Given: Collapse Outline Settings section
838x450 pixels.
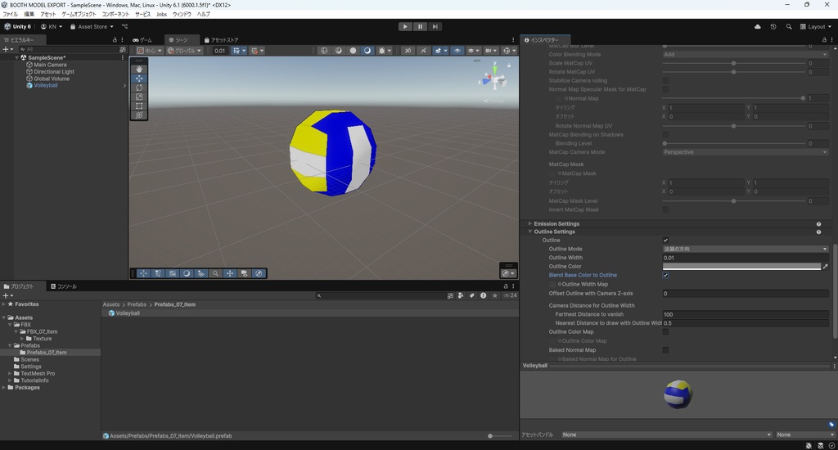Looking at the screenshot, I should 529,232.
